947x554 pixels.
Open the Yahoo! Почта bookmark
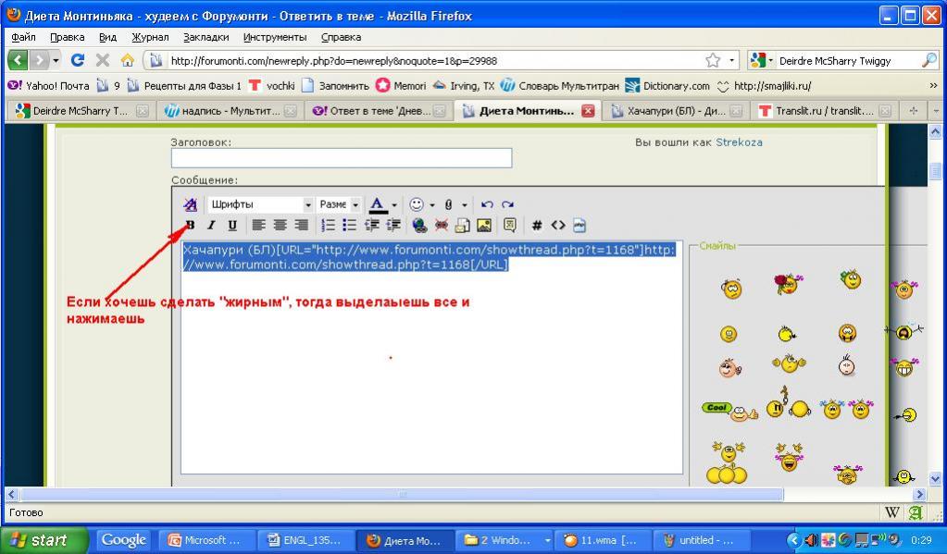48,86
